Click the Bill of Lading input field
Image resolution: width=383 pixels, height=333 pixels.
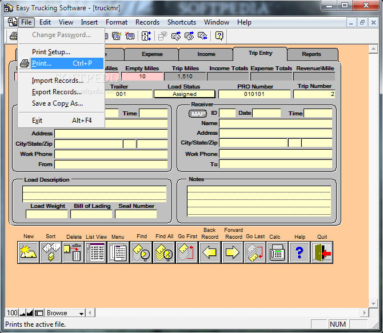coord(91,214)
